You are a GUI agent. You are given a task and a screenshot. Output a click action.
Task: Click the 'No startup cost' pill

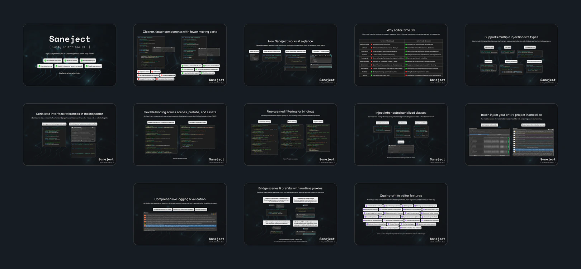click(x=71, y=61)
